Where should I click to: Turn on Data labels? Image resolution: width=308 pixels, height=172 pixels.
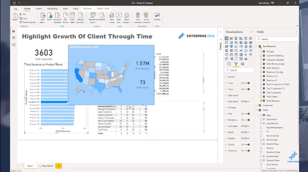[247, 102]
